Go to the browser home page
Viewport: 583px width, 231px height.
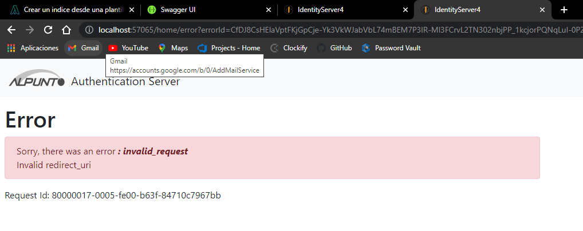[x=66, y=30]
